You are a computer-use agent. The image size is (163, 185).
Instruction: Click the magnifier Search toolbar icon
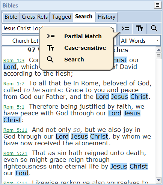pos(154,28)
